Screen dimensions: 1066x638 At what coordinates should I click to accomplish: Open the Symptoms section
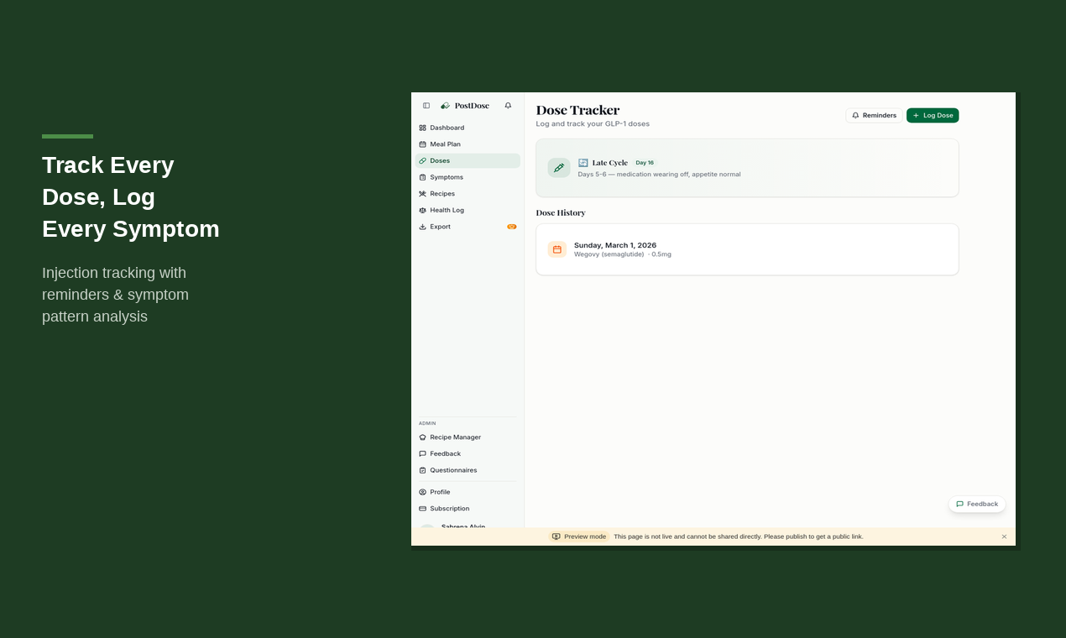point(468,177)
